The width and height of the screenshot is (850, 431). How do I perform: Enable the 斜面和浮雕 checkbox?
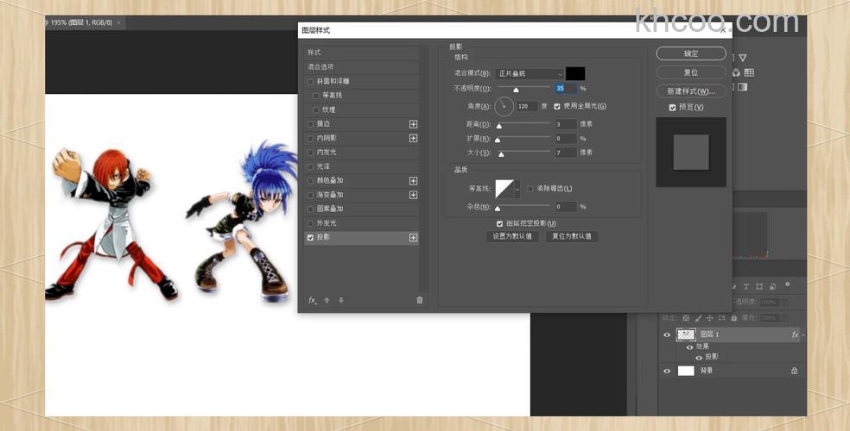click(x=311, y=82)
